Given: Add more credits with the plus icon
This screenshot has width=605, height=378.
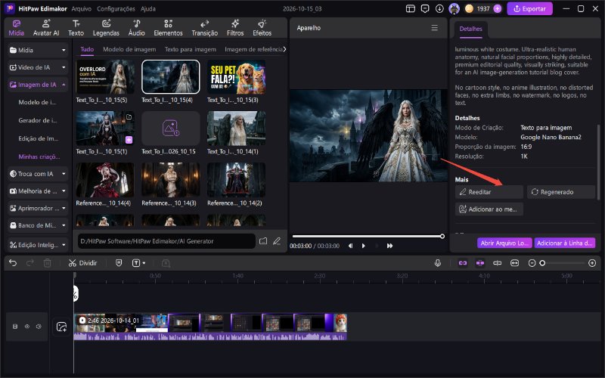Looking at the screenshot, I should coord(498,8).
